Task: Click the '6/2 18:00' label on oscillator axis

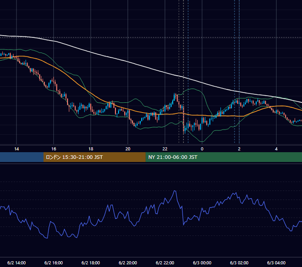Action: tap(91, 263)
